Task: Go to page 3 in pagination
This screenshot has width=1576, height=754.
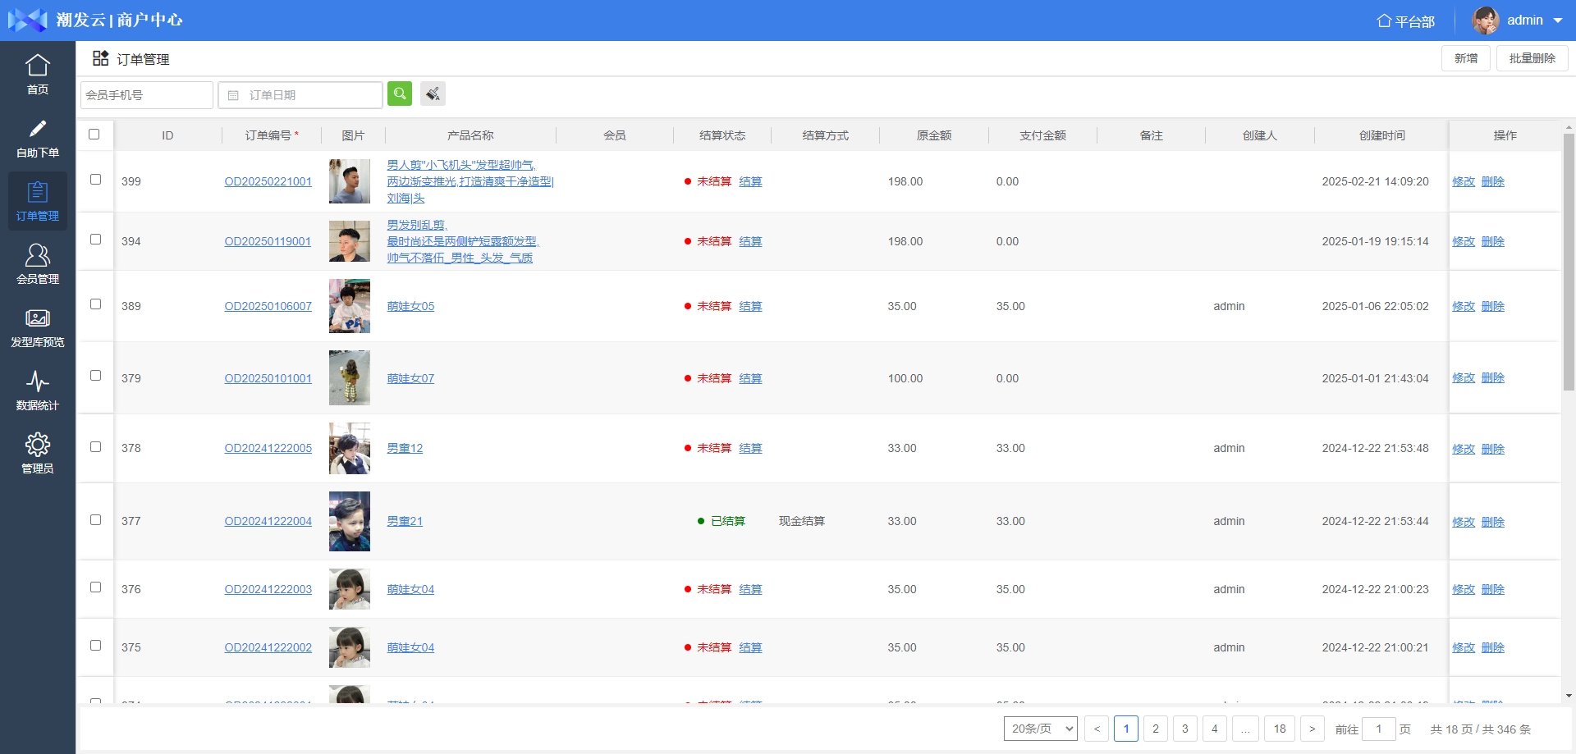Action: [1184, 729]
